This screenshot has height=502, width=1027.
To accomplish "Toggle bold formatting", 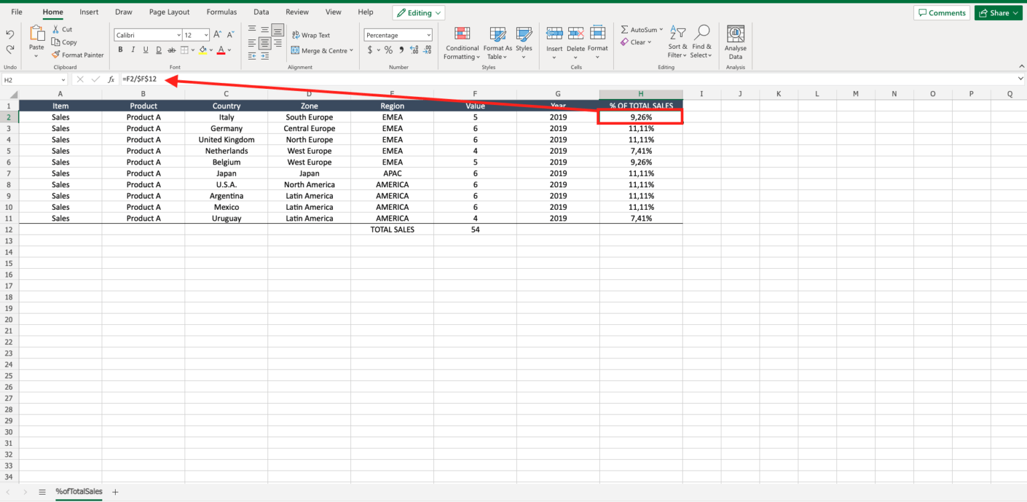I will pos(120,49).
